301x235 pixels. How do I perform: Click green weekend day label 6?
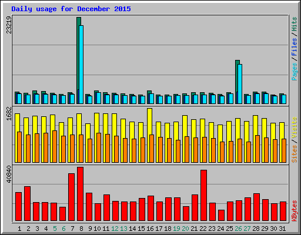coord(63,229)
